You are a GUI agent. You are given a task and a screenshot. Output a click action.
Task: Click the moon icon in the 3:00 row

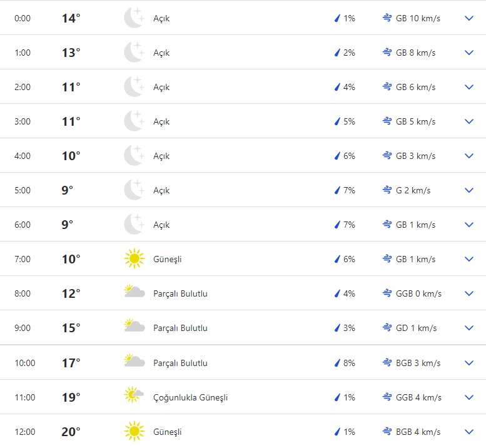tap(134, 121)
